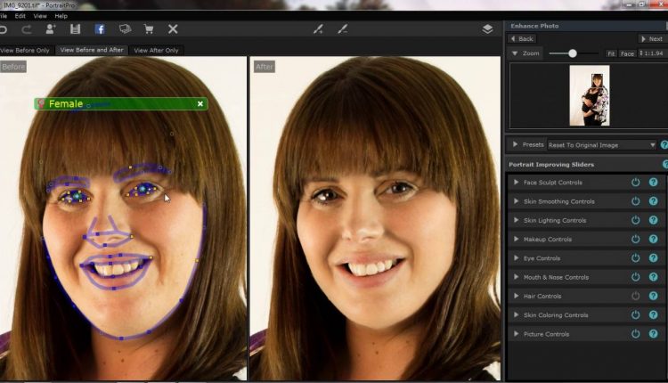The width and height of the screenshot is (668, 383).
Task: Open help for Eye Controls
Action: point(653,257)
